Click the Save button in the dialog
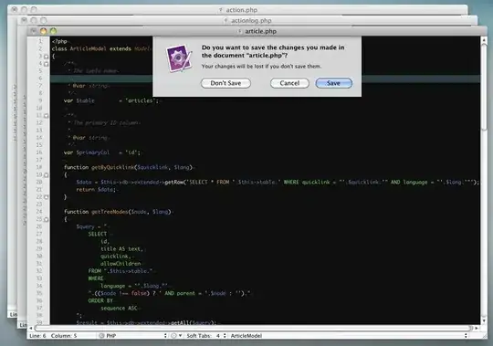This screenshot has width=493, height=346. pos(333,83)
